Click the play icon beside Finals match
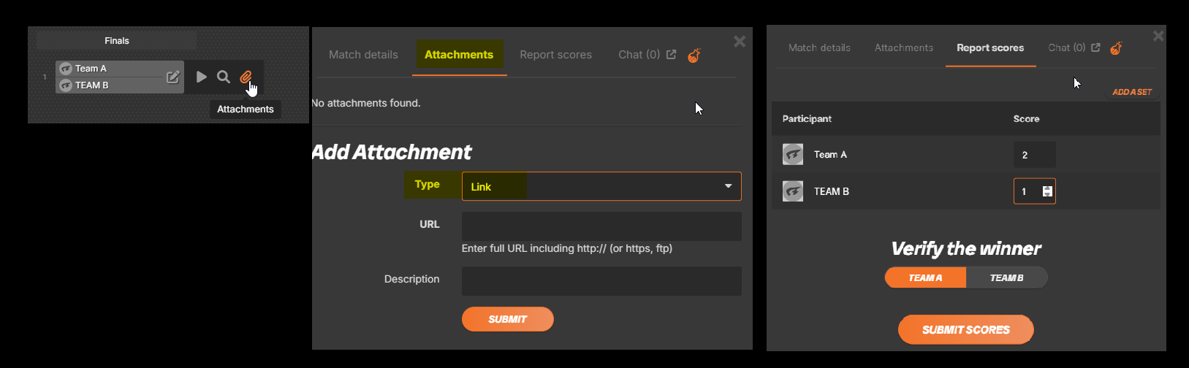Viewport: 1189px width, 368px height. tap(202, 77)
